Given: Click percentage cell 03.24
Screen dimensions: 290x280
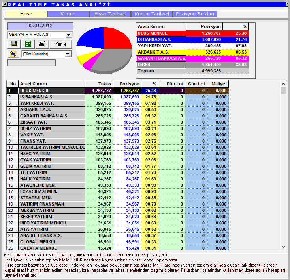Looking at the screenshot, I should 151,128.
